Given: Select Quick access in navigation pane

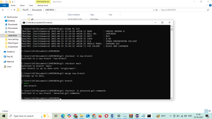Looking at the screenshot, I should (11, 17).
